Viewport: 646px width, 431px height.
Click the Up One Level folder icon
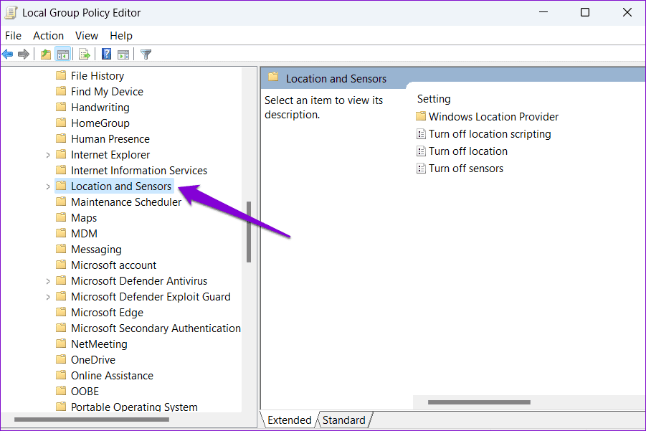click(46, 54)
